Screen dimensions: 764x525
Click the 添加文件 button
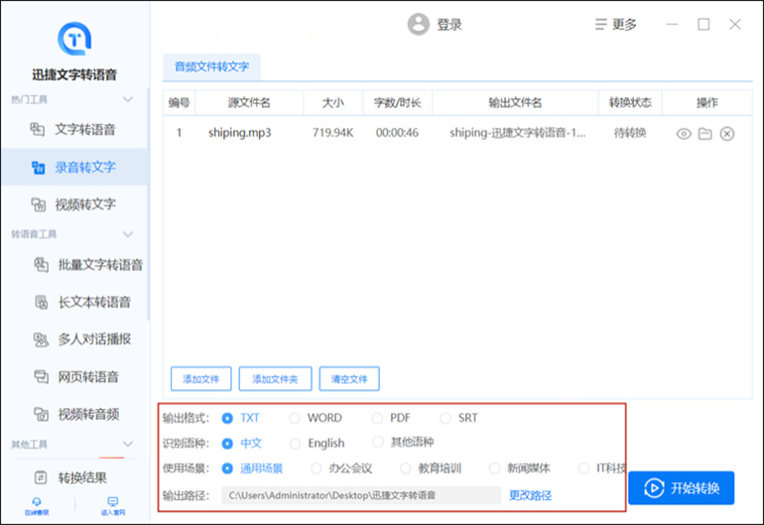(x=201, y=379)
